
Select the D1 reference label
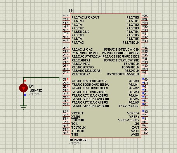(31, 86)
